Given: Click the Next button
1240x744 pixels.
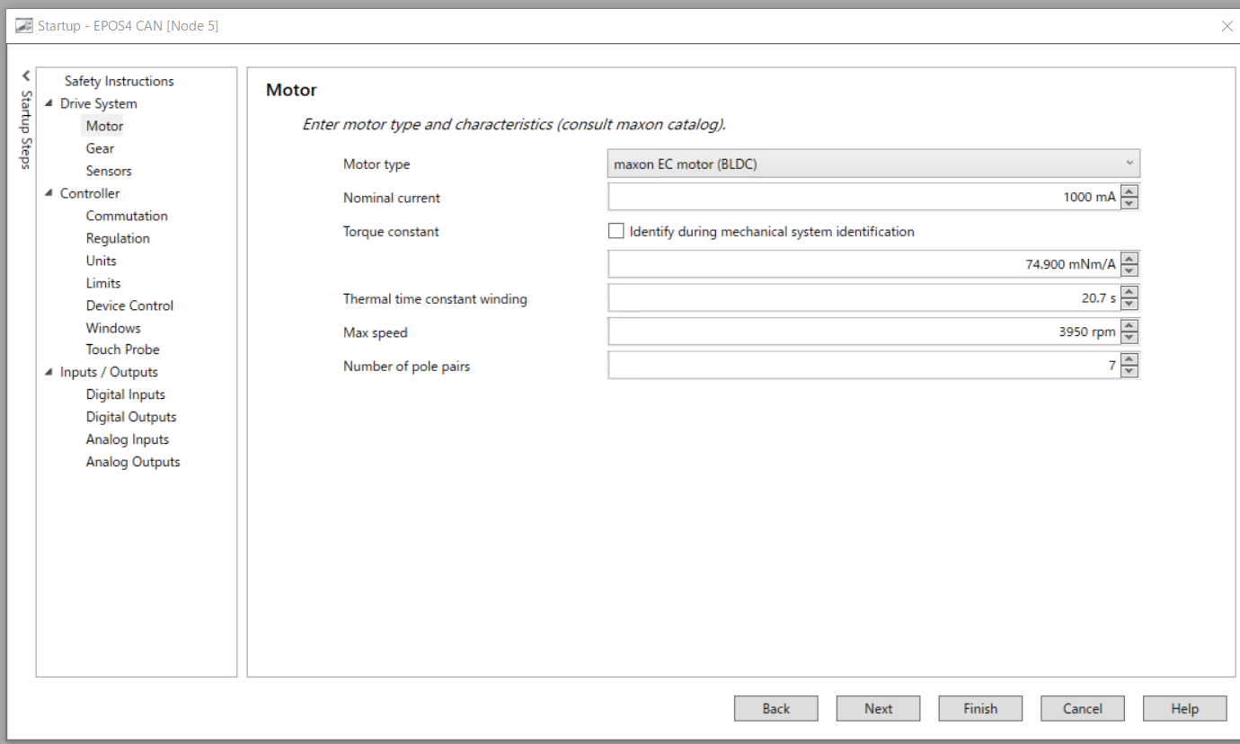Looking at the screenshot, I should coord(878,708).
